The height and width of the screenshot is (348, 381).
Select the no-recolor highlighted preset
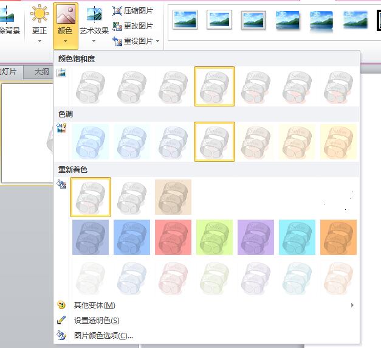point(91,197)
